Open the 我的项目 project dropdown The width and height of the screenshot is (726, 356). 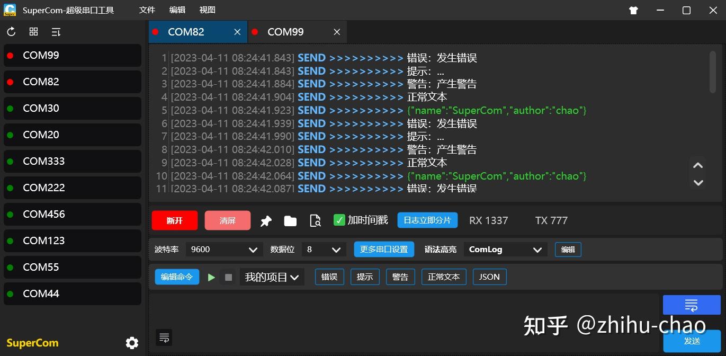[x=272, y=277]
